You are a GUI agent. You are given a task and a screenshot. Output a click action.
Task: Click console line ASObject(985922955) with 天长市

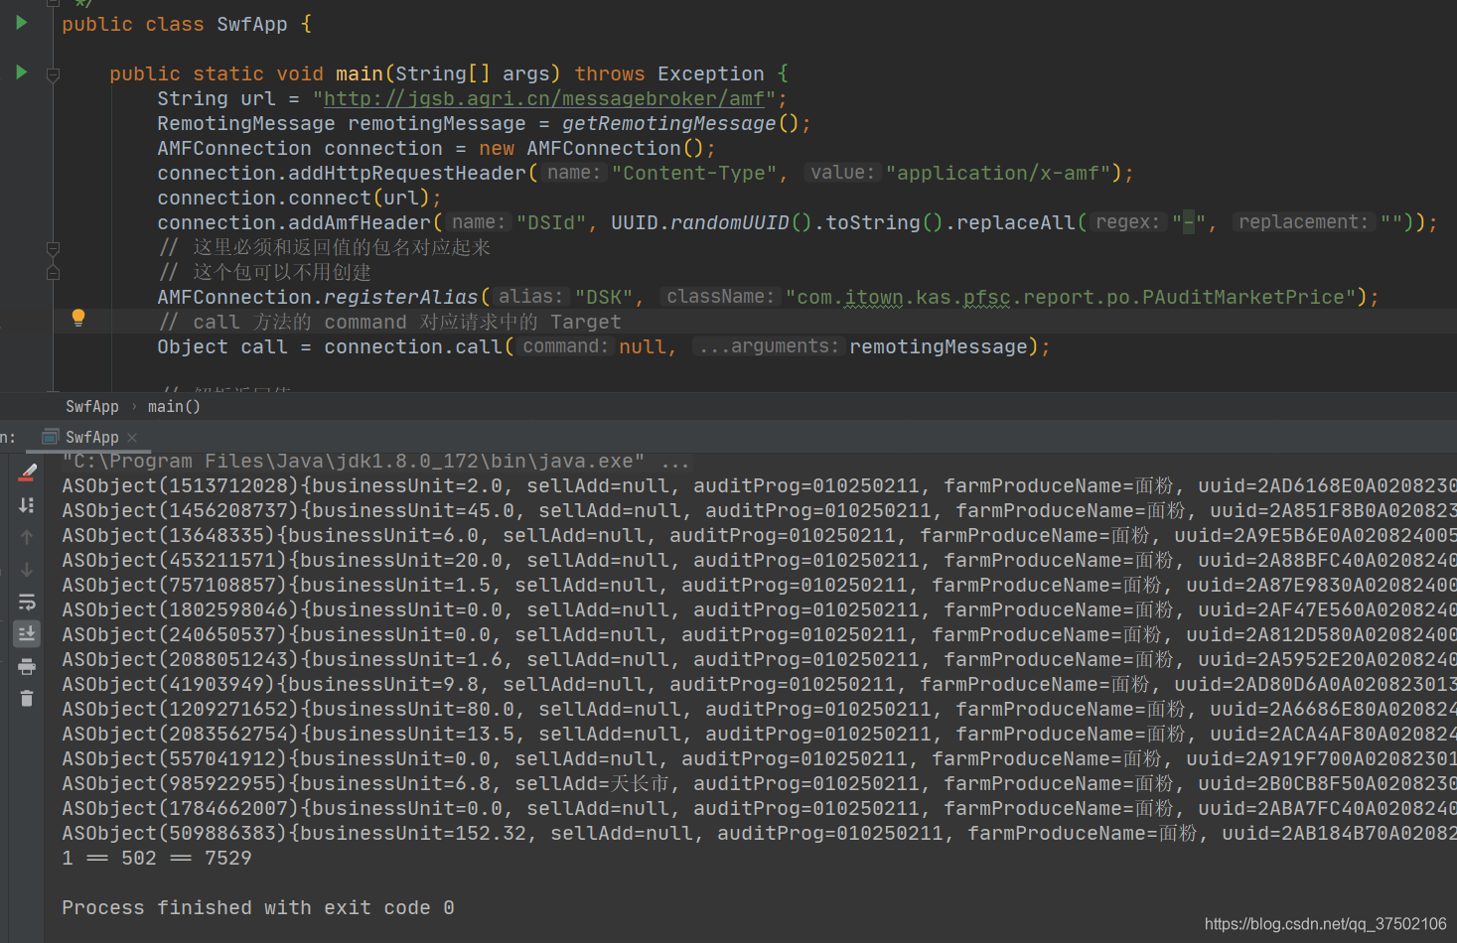pyautogui.click(x=759, y=783)
